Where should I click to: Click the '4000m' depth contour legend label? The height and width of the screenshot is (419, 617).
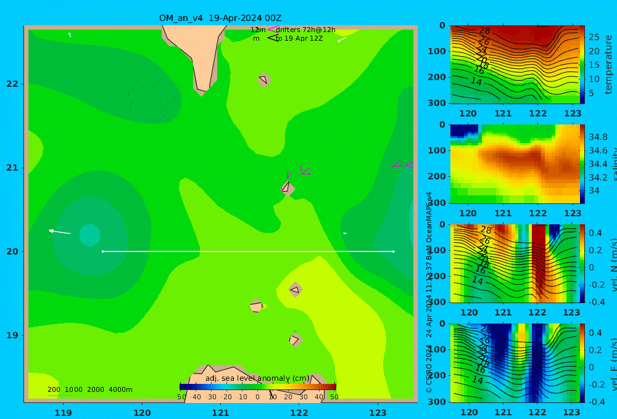click(x=120, y=389)
